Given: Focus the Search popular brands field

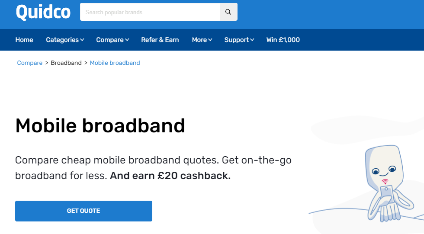Looking at the screenshot, I should pos(150,12).
